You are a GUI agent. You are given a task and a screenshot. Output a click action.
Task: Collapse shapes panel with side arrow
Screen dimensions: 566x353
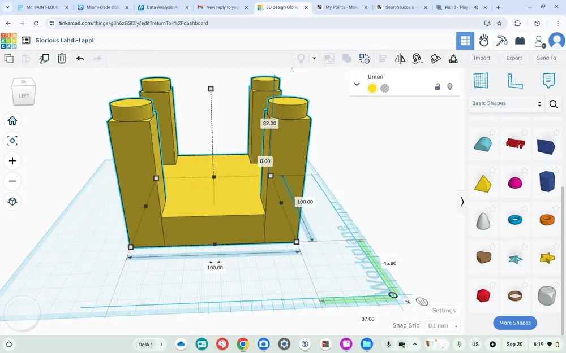pyautogui.click(x=462, y=202)
